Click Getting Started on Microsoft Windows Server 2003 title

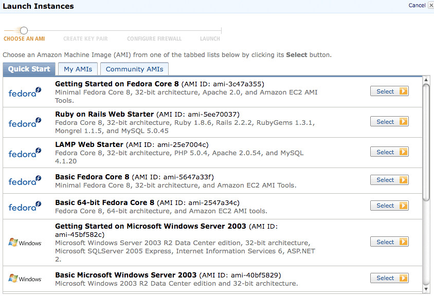151,226
